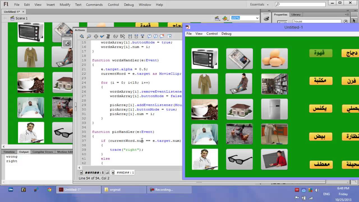Viewport: 359px width, 202px height.
Task: Click the 'right' line in Output panel
Action: (x=12, y=161)
